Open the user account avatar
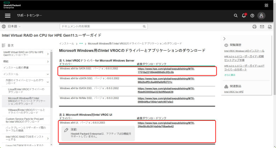Screen dimensions: 276x148 [261, 16]
